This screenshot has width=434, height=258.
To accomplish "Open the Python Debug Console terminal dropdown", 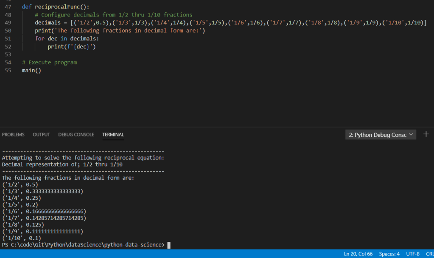I will (381, 135).
